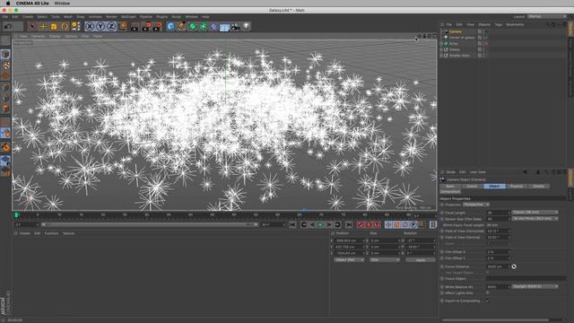Click the purple deformer icon
This screenshot has height=323, width=574.
tap(213, 26)
